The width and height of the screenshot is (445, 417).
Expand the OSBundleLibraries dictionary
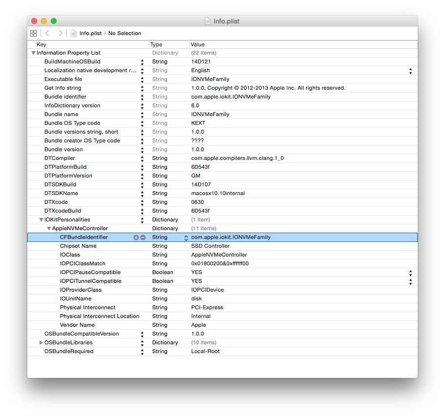tap(41, 342)
